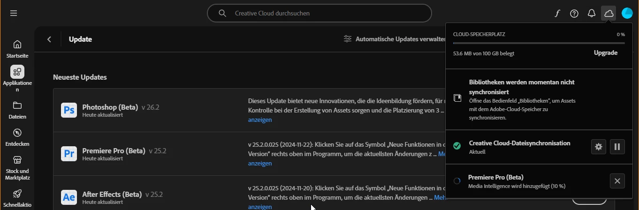
Task: Go to Startseite in sidebar
Action: (17, 49)
